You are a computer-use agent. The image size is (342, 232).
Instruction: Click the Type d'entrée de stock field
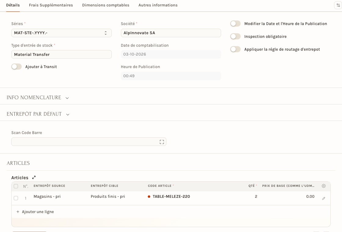[x=61, y=54]
